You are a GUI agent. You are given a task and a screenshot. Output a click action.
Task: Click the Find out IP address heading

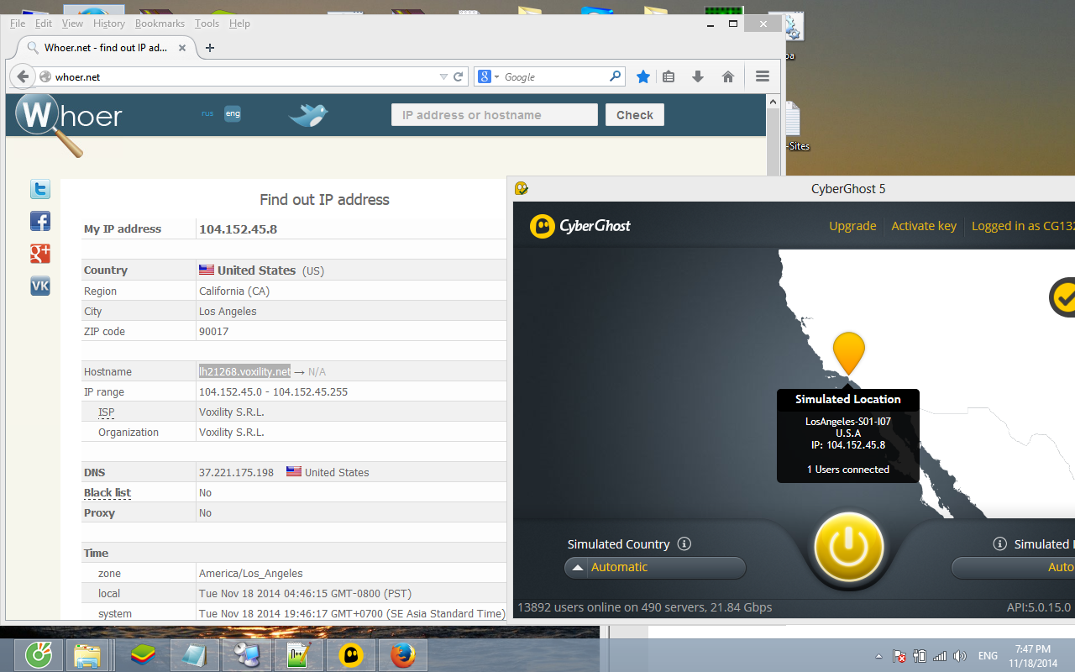tap(324, 200)
